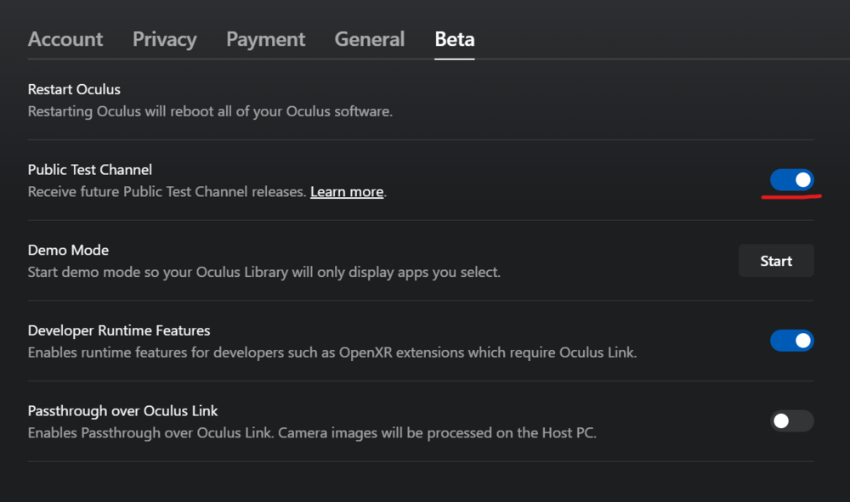Screen dimensions: 850x502
Task: Enable Passthrough over Oculus Link toggle
Action: tap(791, 420)
